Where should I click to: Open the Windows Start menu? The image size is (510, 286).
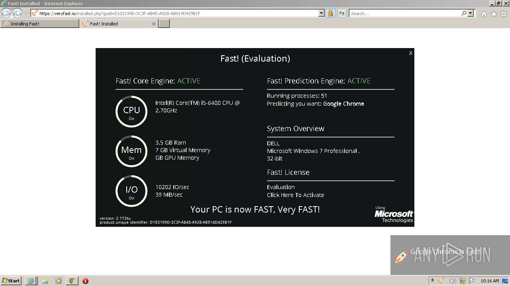11,281
